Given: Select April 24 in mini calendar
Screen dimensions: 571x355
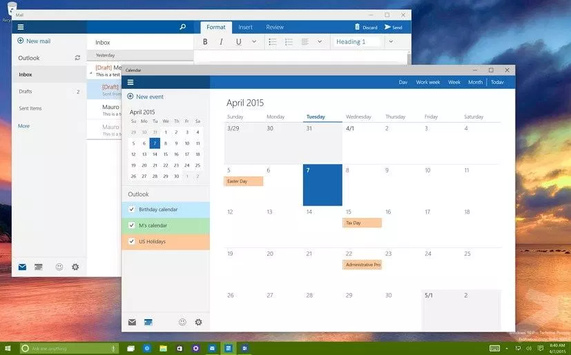Looking at the screenshot, I should pos(187,165).
